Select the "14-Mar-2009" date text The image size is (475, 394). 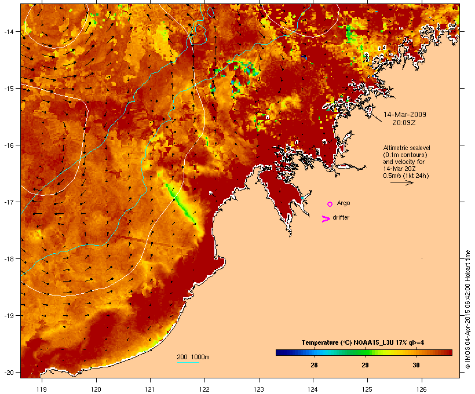[x=405, y=115]
